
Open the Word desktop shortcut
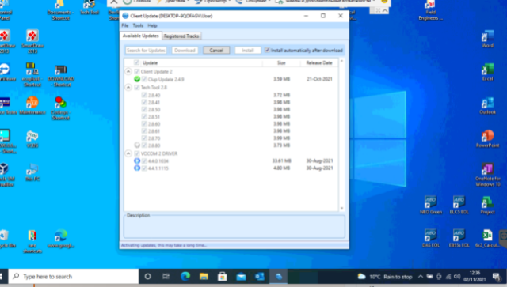(x=488, y=39)
